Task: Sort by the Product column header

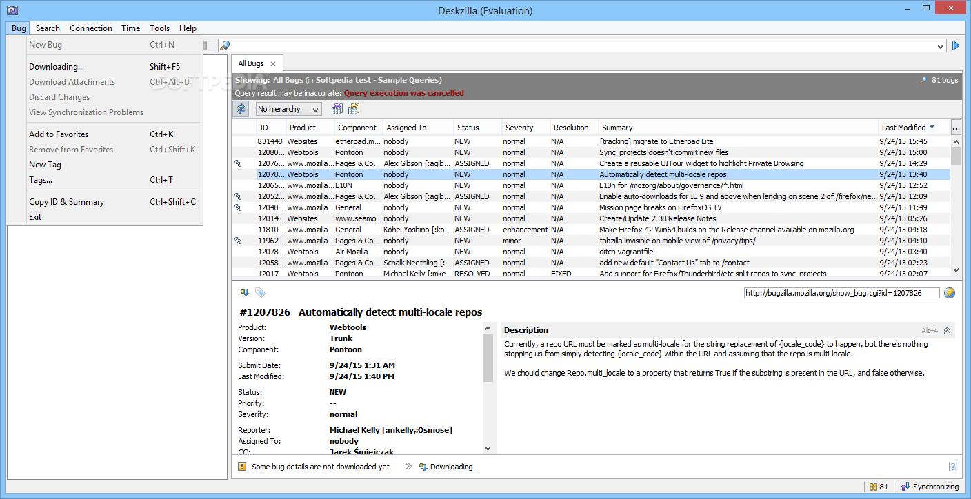Action: (310, 128)
